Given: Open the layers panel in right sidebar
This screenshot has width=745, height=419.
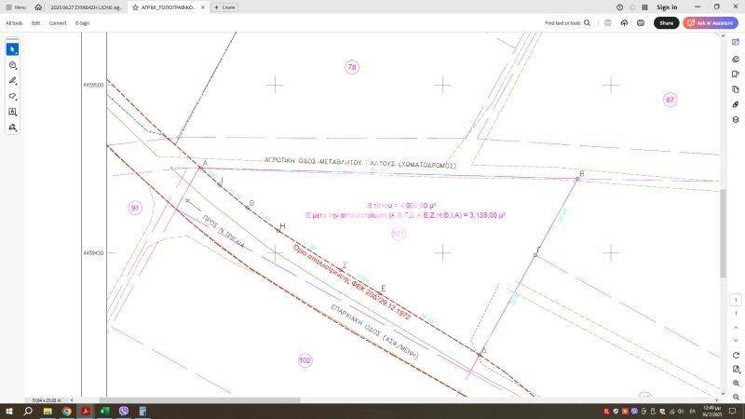Looking at the screenshot, I should coord(736,120).
